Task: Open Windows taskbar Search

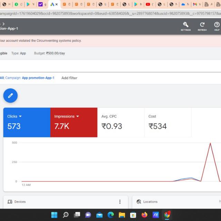Action: (x=66, y=215)
